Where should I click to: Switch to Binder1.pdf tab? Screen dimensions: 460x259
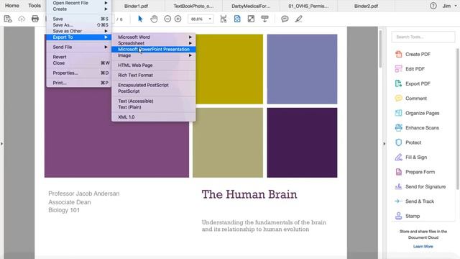[136, 6]
